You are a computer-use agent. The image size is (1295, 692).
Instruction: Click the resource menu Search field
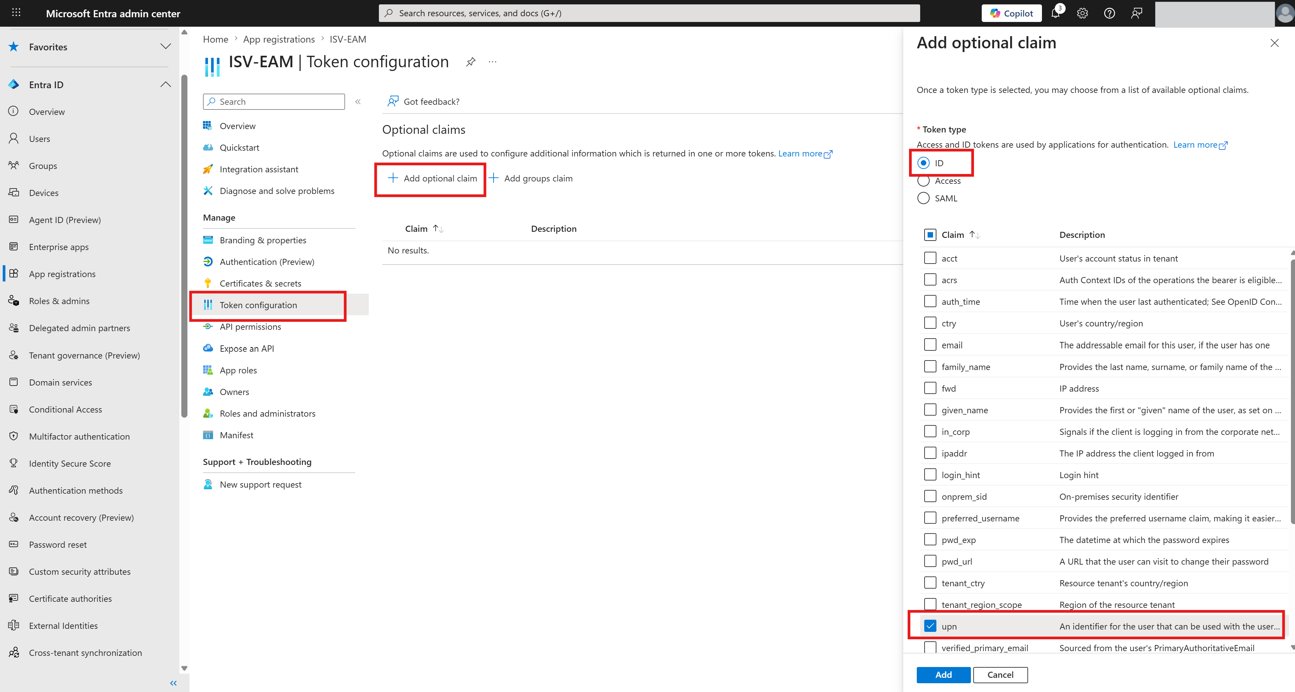[x=274, y=101]
